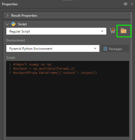Click the np.multiply script line
135x140 pixels.
(x=44, y=68)
